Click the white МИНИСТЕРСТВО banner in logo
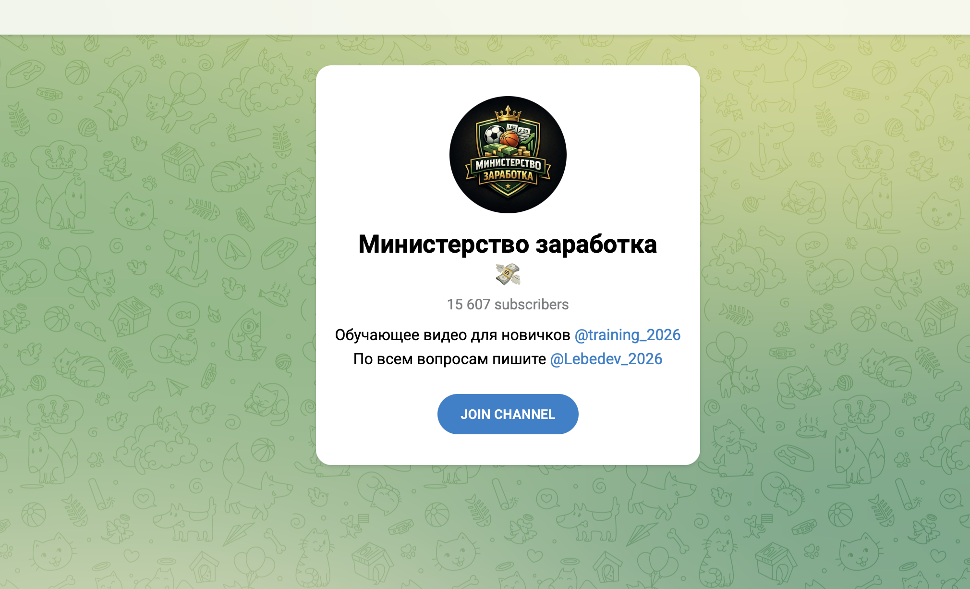 click(508, 164)
